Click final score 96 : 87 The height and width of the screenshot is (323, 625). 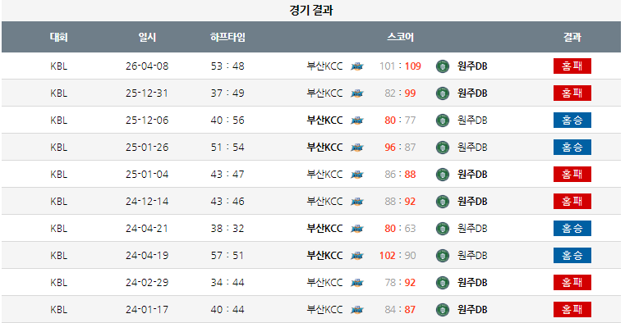tap(400, 148)
